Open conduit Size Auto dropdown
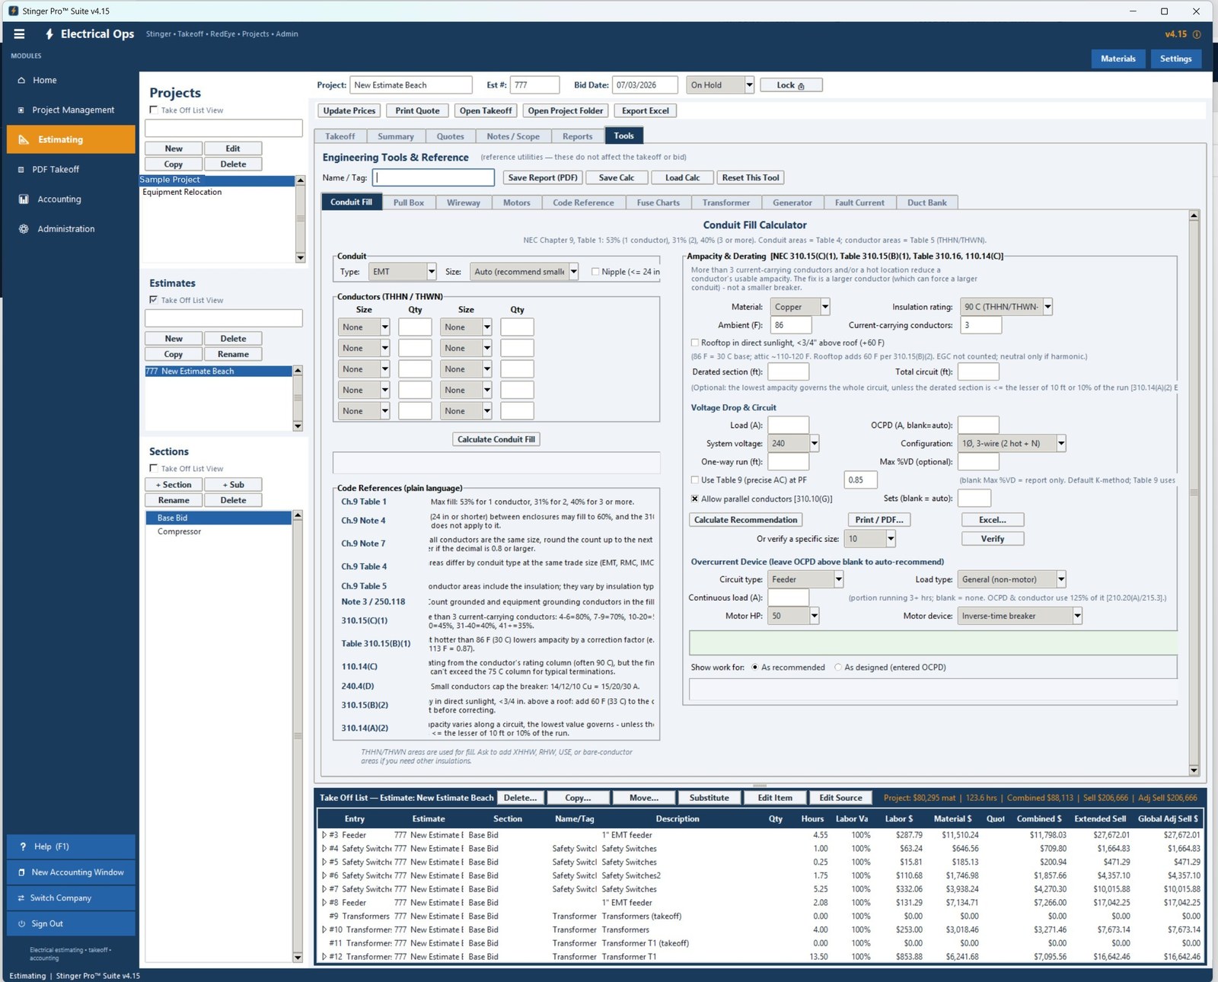Image resolution: width=1218 pixels, height=982 pixels. (574, 272)
